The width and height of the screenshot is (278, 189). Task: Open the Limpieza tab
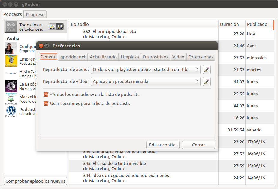[x=130, y=57]
